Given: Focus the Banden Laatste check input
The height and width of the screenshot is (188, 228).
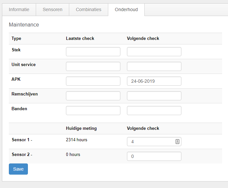Looking at the screenshot, I should pyautogui.click(x=93, y=111).
